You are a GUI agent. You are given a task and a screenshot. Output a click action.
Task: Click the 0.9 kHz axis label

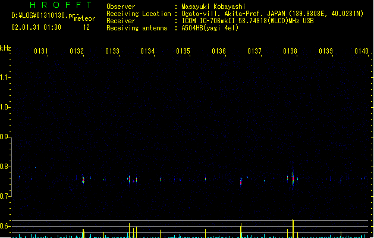click(x=4, y=137)
